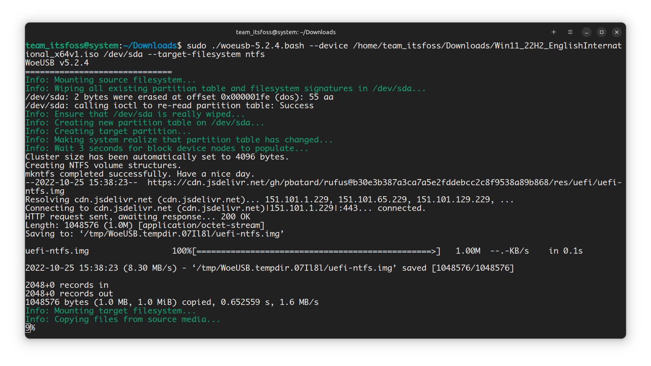Click 'Info: Creating new partition table' line
The width and height of the screenshot is (651, 366).
[145, 123]
